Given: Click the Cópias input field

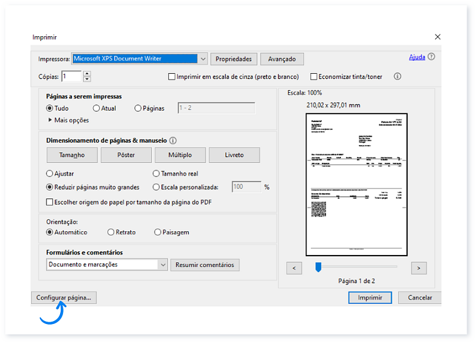Looking at the screenshot, I should (71, 76).
